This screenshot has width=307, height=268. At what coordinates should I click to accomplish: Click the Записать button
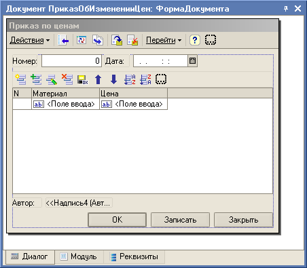(180, 220)
